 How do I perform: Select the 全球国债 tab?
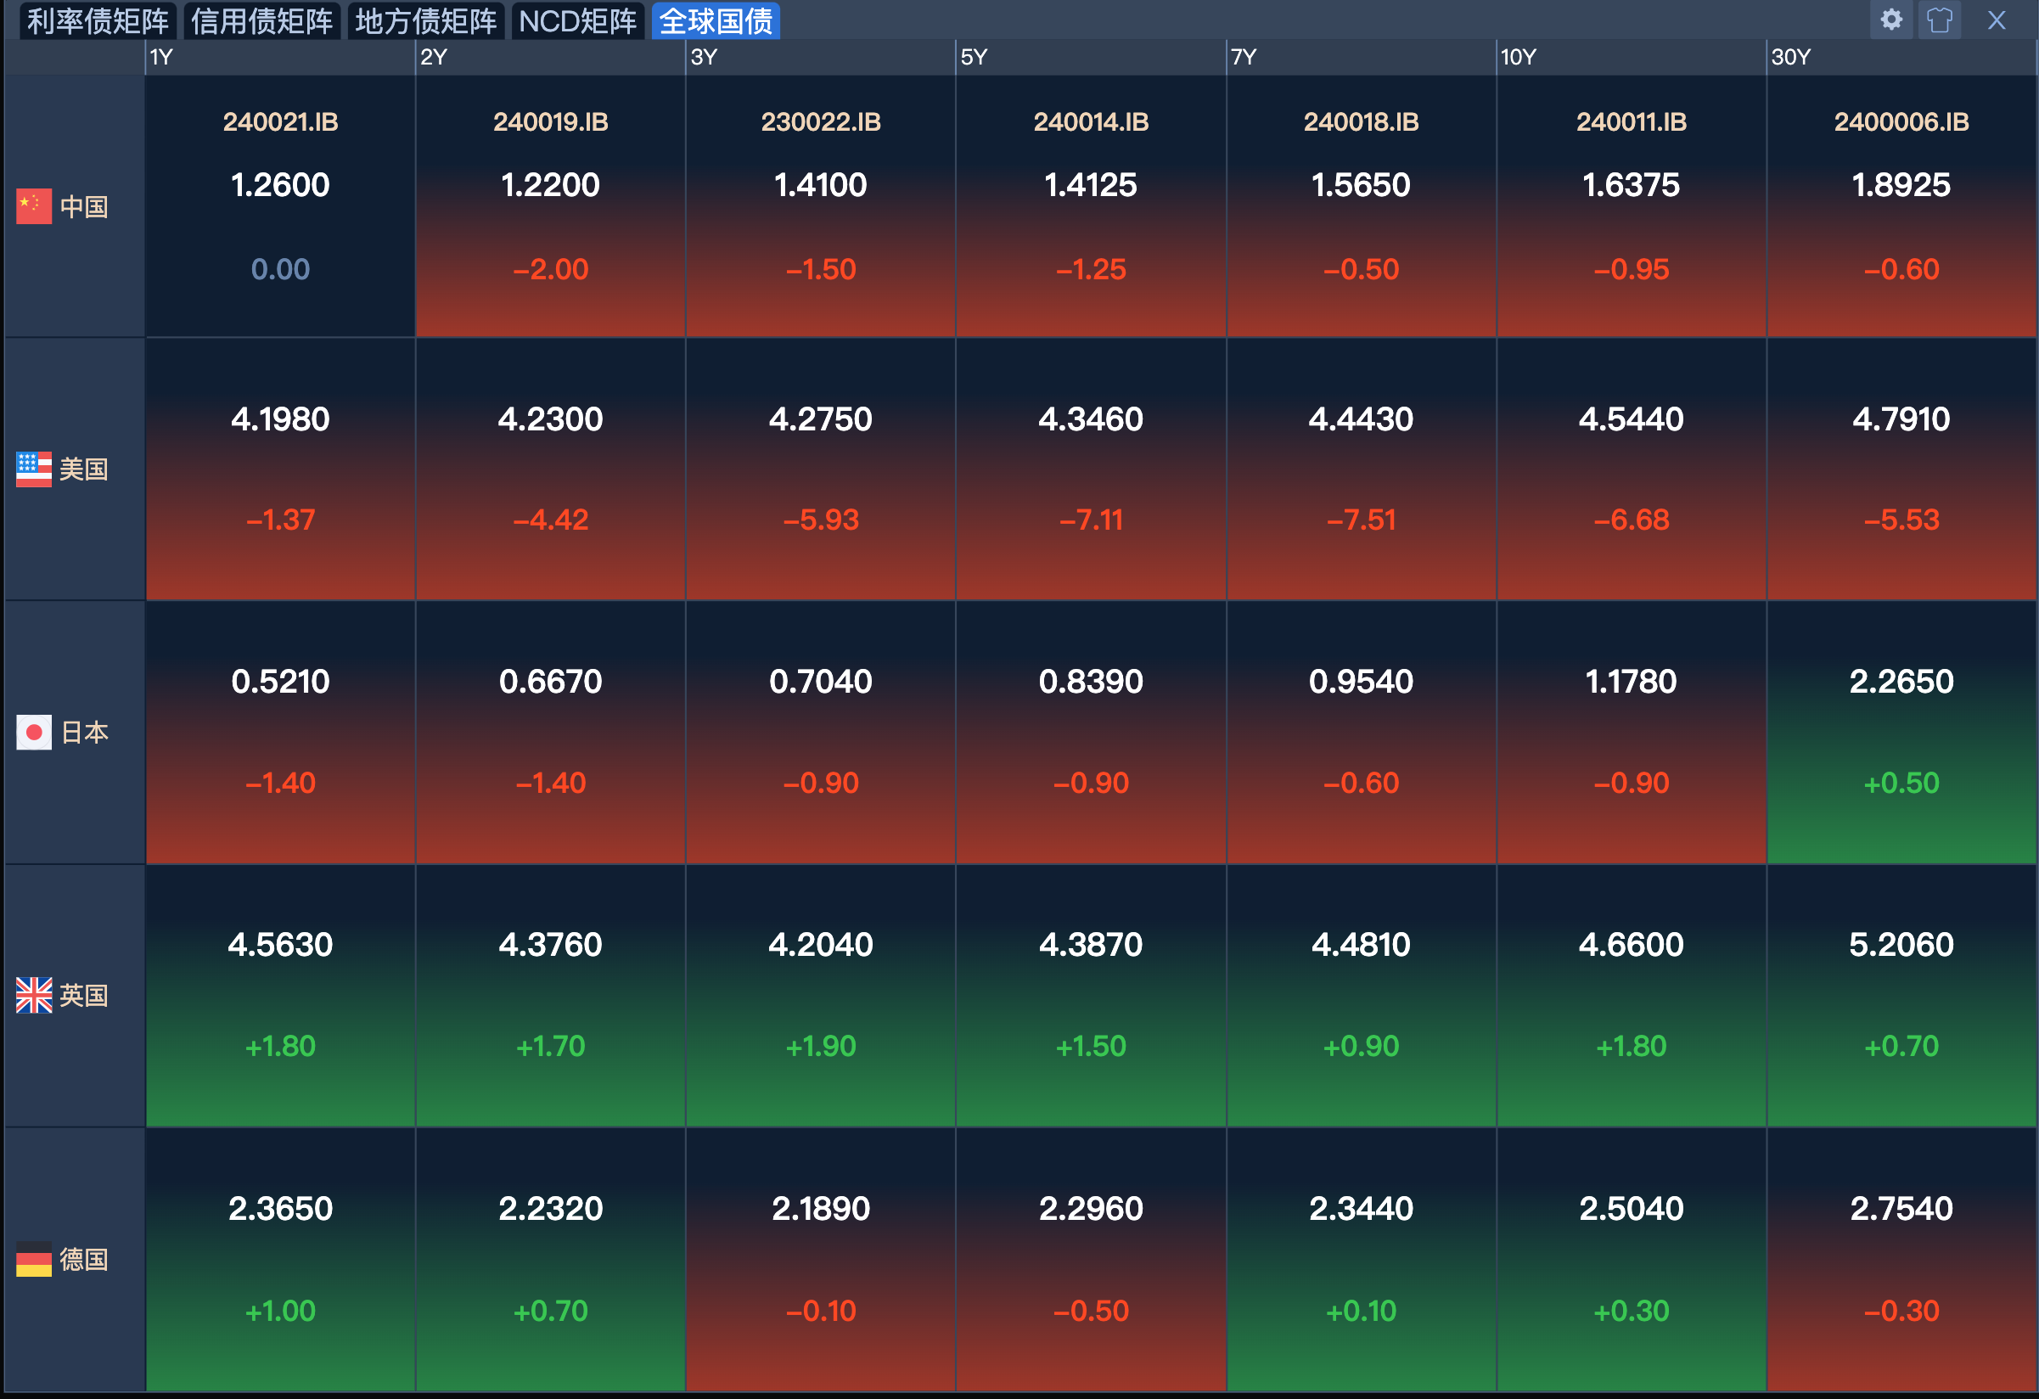coord(715,21)
